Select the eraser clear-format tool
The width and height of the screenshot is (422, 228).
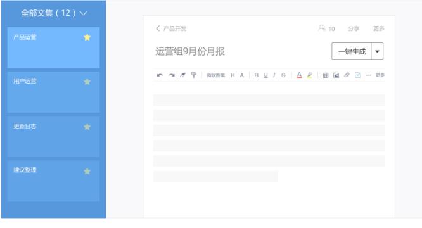[x=182, y=75]
